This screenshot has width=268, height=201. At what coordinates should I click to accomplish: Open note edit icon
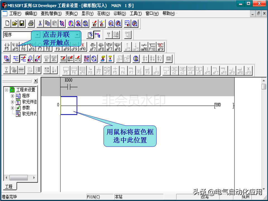78,59
